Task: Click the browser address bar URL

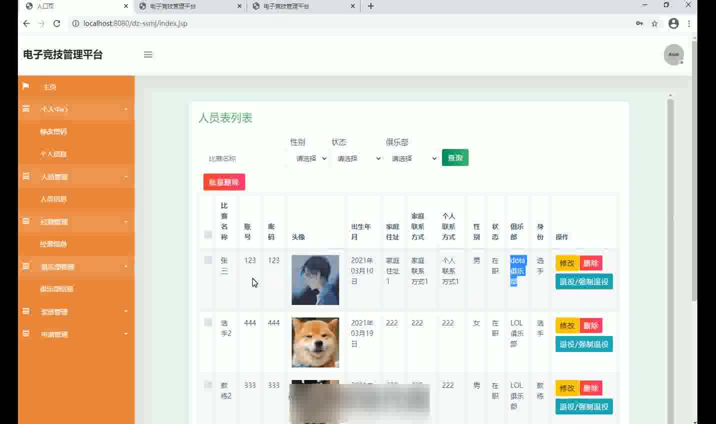Action: click(x=135, y=23)
